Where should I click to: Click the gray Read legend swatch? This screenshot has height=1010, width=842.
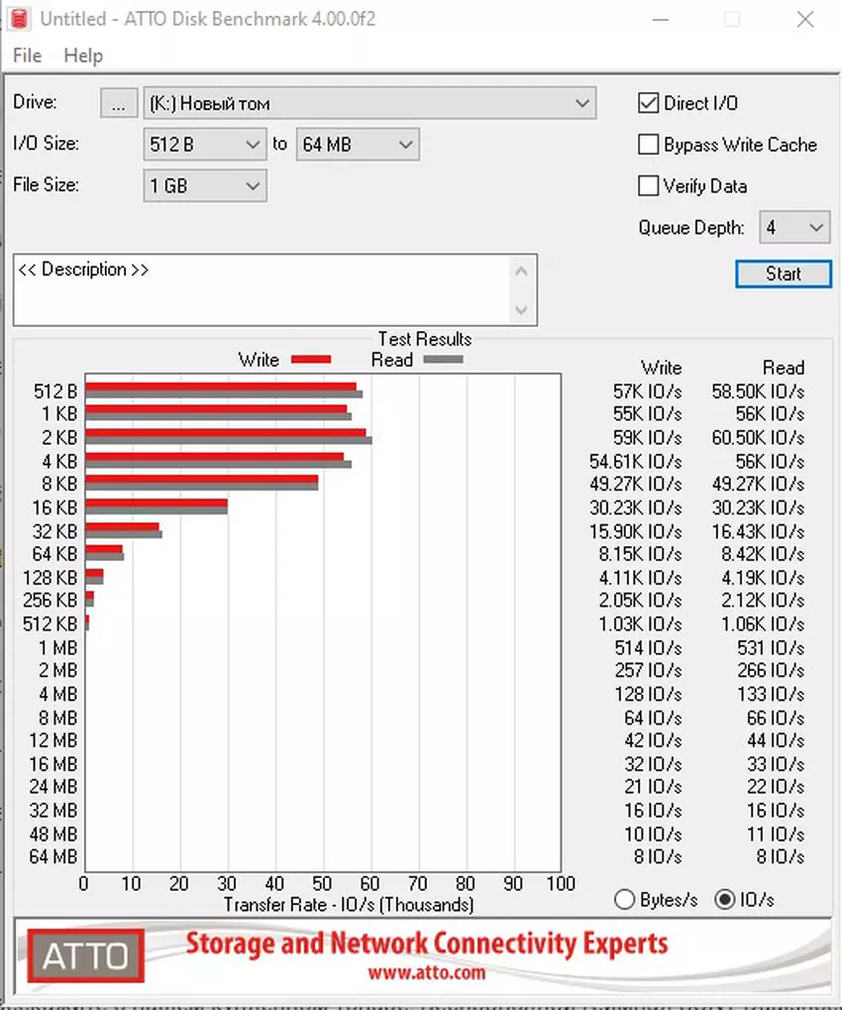[x=442, y=360]
